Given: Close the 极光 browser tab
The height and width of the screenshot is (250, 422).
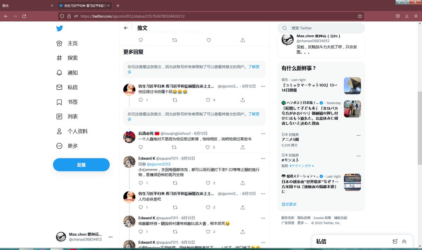Looking at the screenshot, I should [x=52, y=6].
